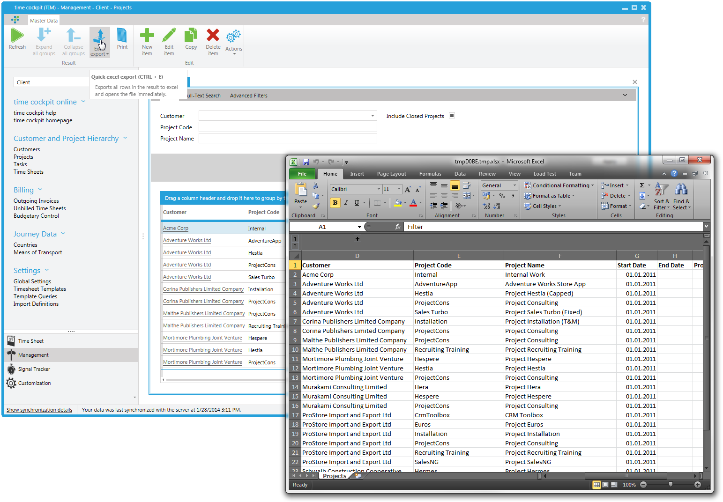Click the Print icon in time cockpit ribbon
The width and height of the screenshot is (723, 502).
[x=122, y=36]
